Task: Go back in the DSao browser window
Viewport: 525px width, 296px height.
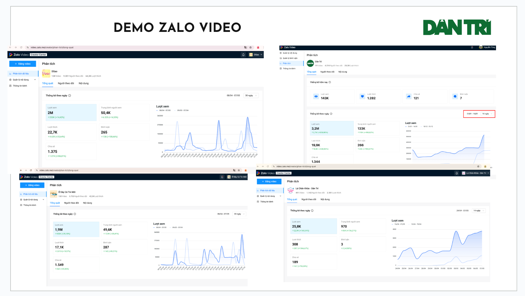Action: click(x=10, y=48)
